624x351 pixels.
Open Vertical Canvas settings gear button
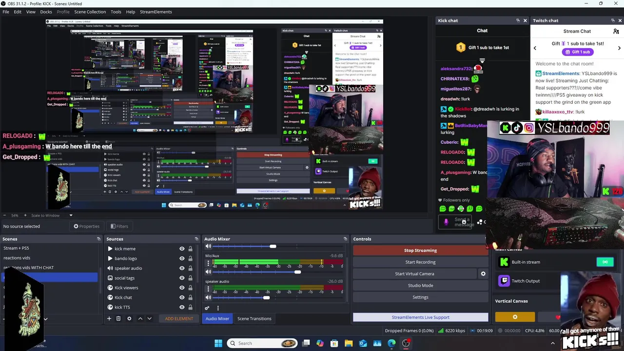pyautogui.click(x=515, y=317)
